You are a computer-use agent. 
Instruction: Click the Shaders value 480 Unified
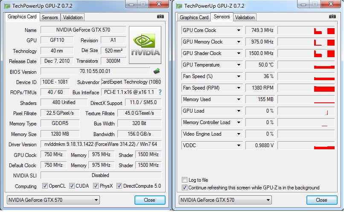[x=64, y=102]
